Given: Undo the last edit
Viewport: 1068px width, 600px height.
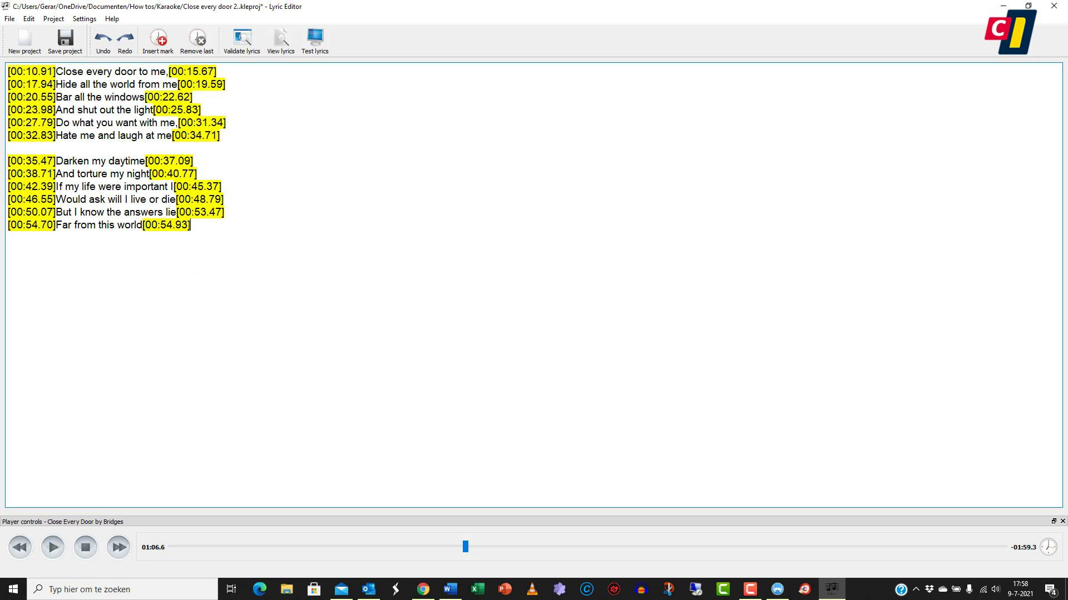Looking at the screenshot, I should [x=103, y=41].
